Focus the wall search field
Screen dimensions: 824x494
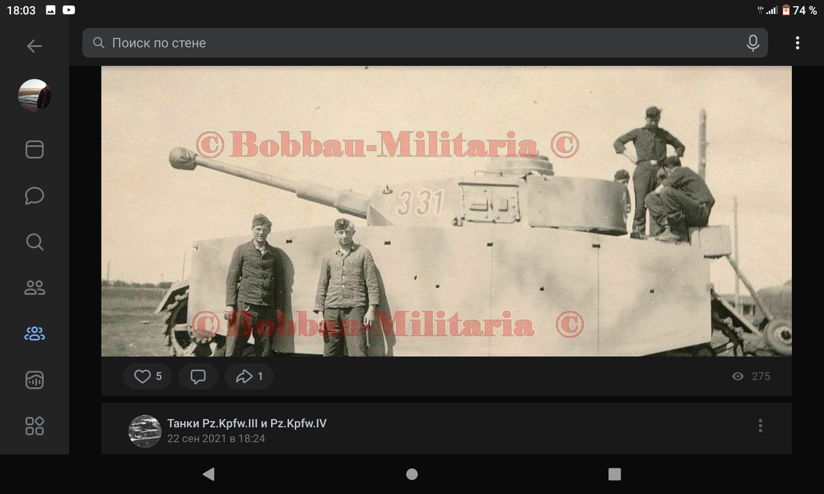pyautogui.click(x=425, y=43)
